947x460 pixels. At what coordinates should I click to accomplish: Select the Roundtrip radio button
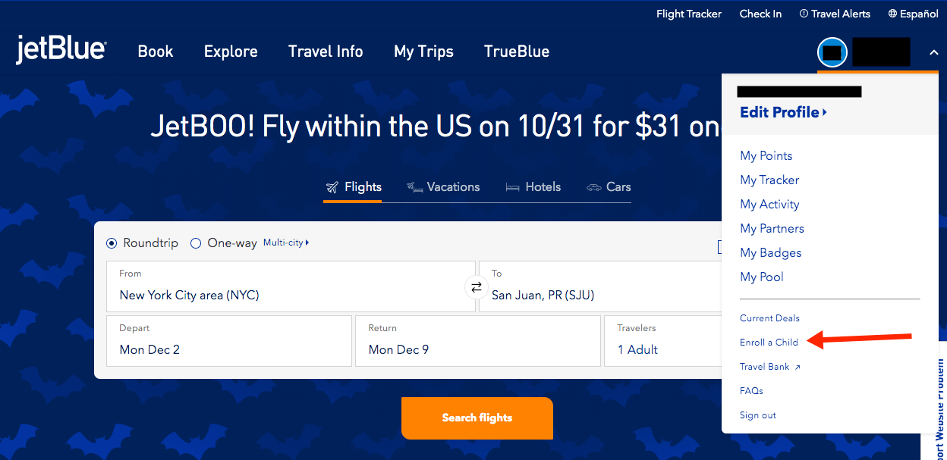point(112,243)
